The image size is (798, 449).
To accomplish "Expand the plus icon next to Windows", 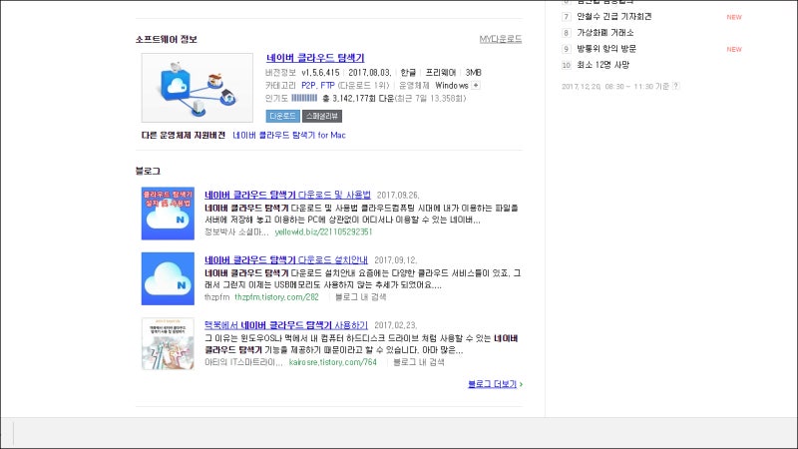I will tap(476, 86).
